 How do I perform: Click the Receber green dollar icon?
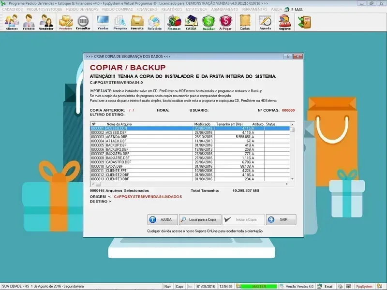tap(208, 22)
